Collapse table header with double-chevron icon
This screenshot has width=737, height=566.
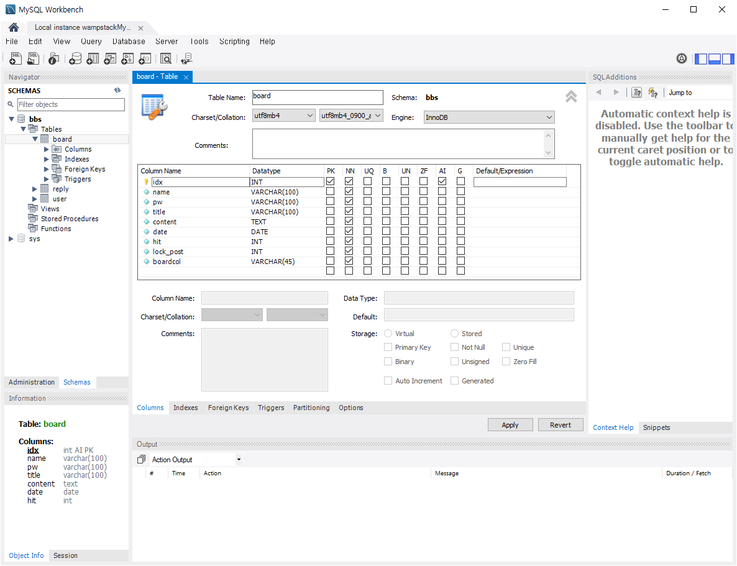(x=571, y=96)
